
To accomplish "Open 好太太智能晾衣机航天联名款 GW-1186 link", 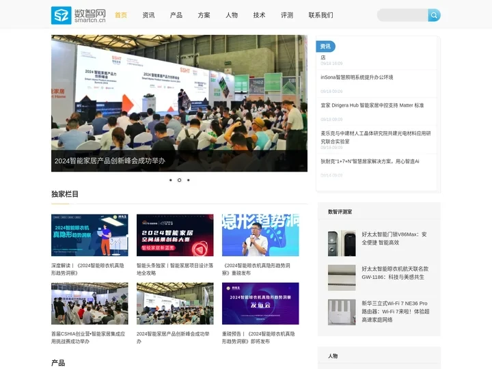I will tap(395, 273).
